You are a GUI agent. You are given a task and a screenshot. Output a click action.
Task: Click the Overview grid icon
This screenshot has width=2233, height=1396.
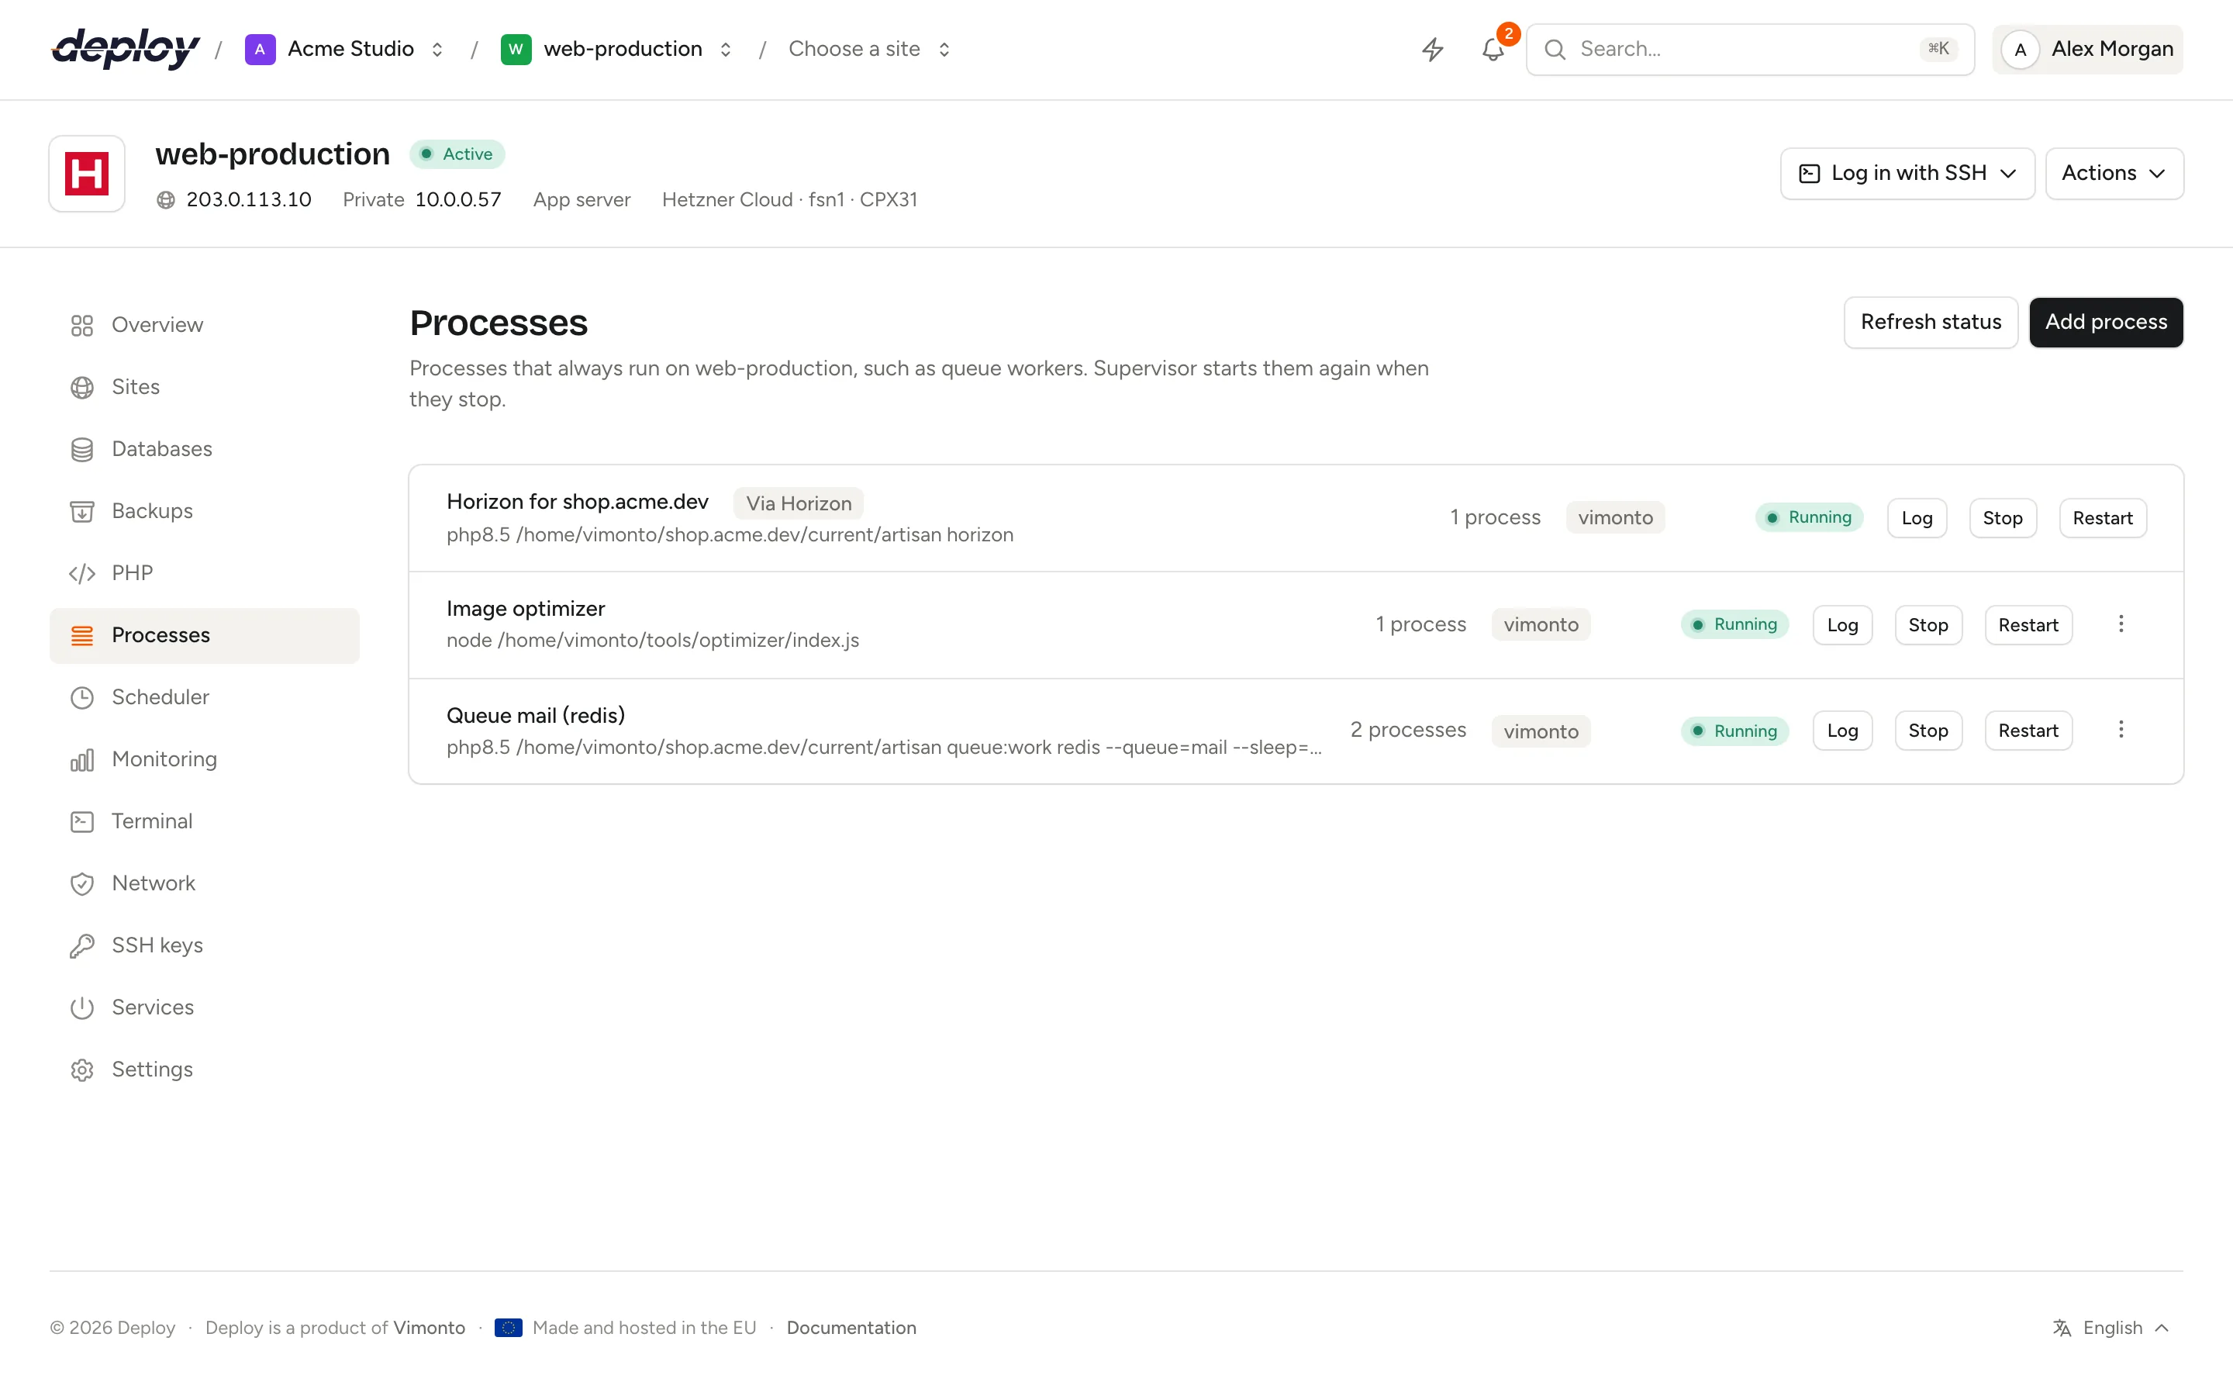click(82, 325)
